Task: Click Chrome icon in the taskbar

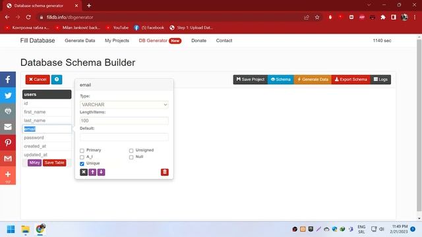Action: [40, 229]
